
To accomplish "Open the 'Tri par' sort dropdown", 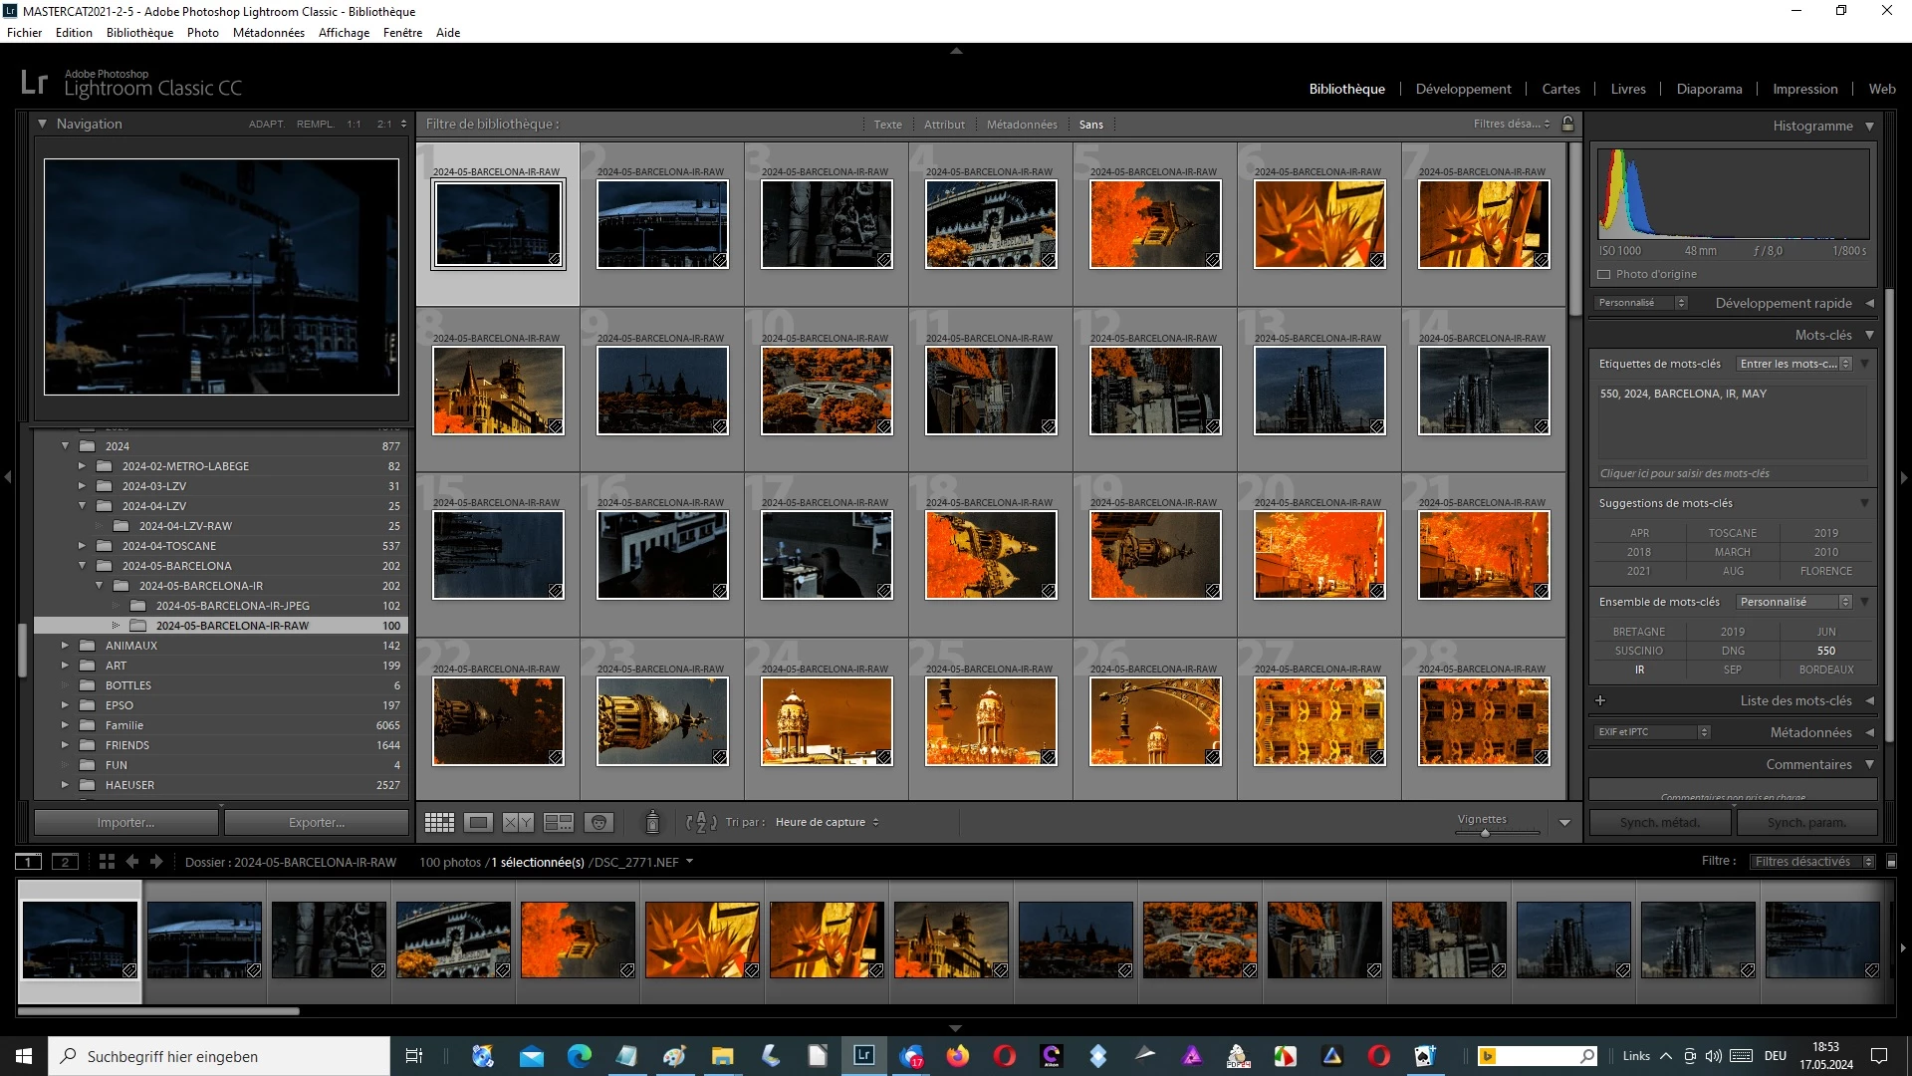I will [827, 822].
